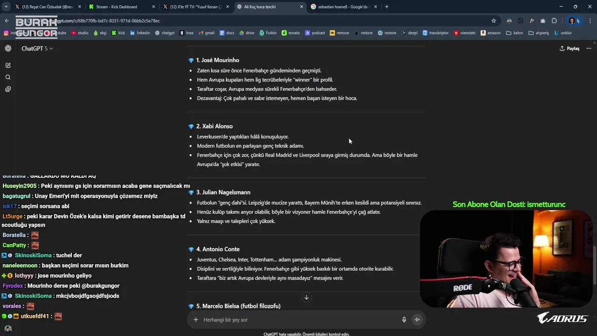This screenshot has width=597, height=336.
Task: Click lothyyy's 'jose mourinho geliyo' chat message
Action: [64, 276]
